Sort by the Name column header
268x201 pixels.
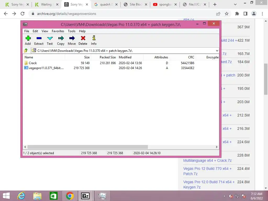click(x=44, y=57)
